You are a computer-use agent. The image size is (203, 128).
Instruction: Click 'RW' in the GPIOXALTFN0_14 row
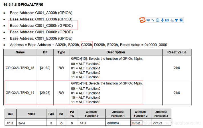[61, 93]
